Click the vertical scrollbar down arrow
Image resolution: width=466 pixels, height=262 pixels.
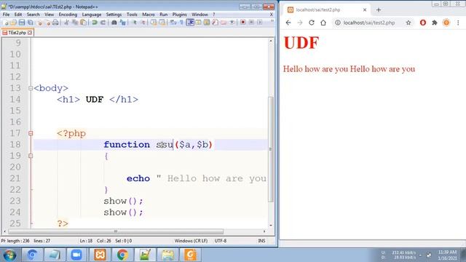(x=270, y=225)
